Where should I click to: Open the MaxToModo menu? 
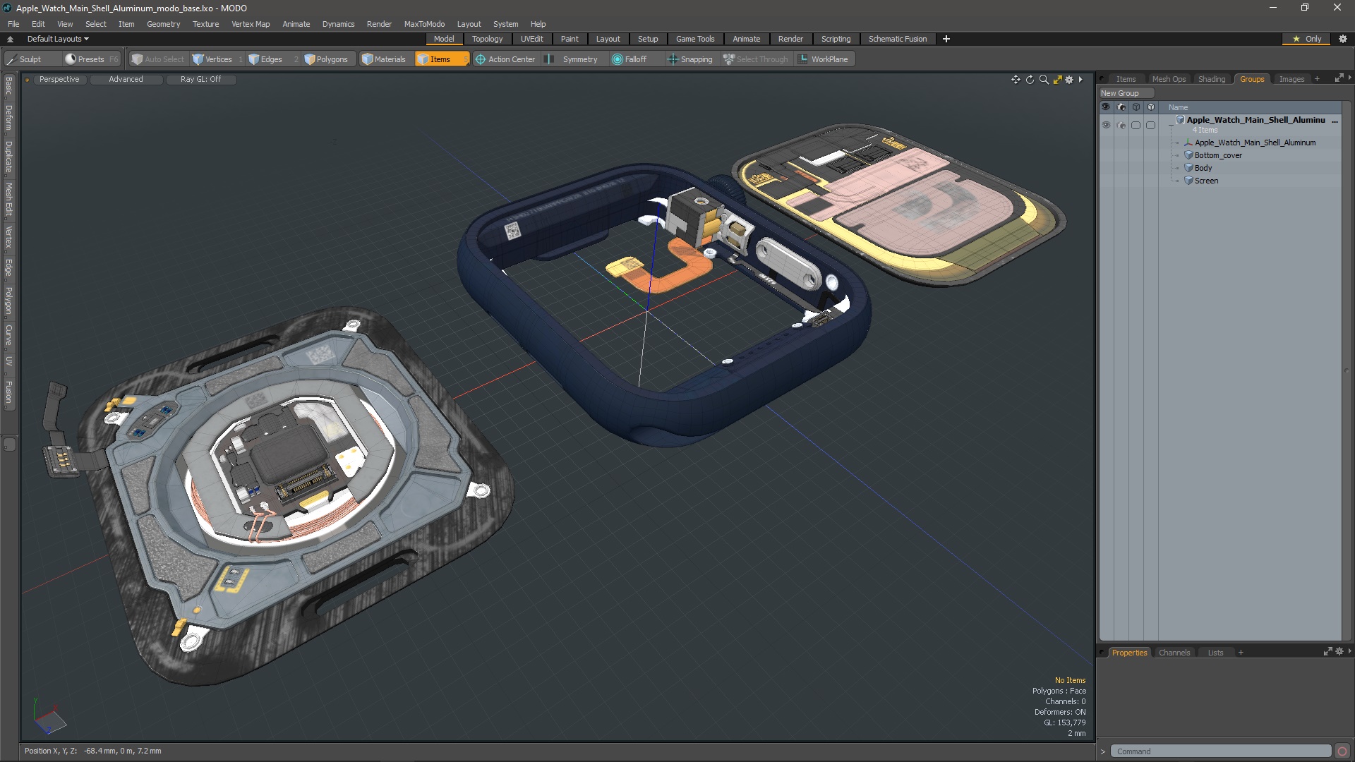point(424,24)
